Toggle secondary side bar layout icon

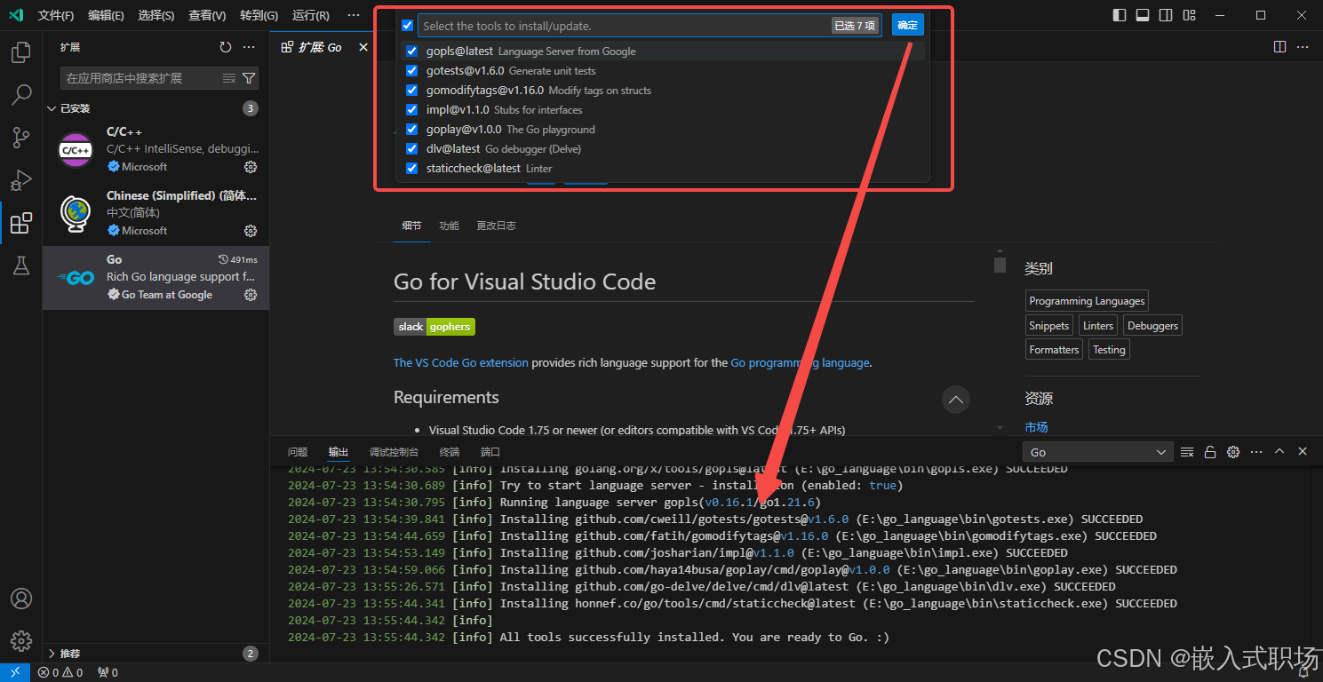point(1166,15)
